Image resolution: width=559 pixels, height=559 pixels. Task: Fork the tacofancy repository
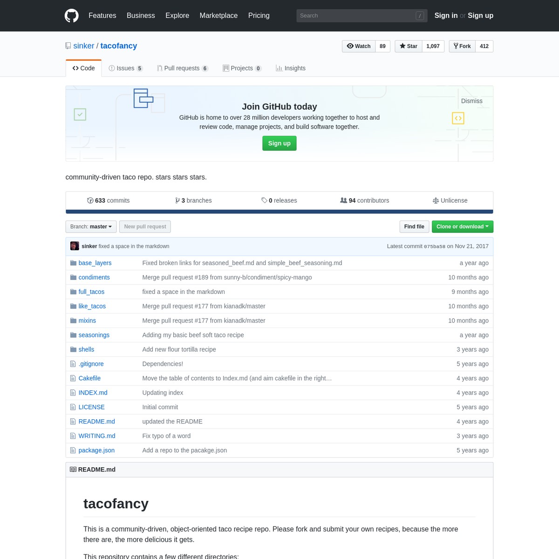462,46
